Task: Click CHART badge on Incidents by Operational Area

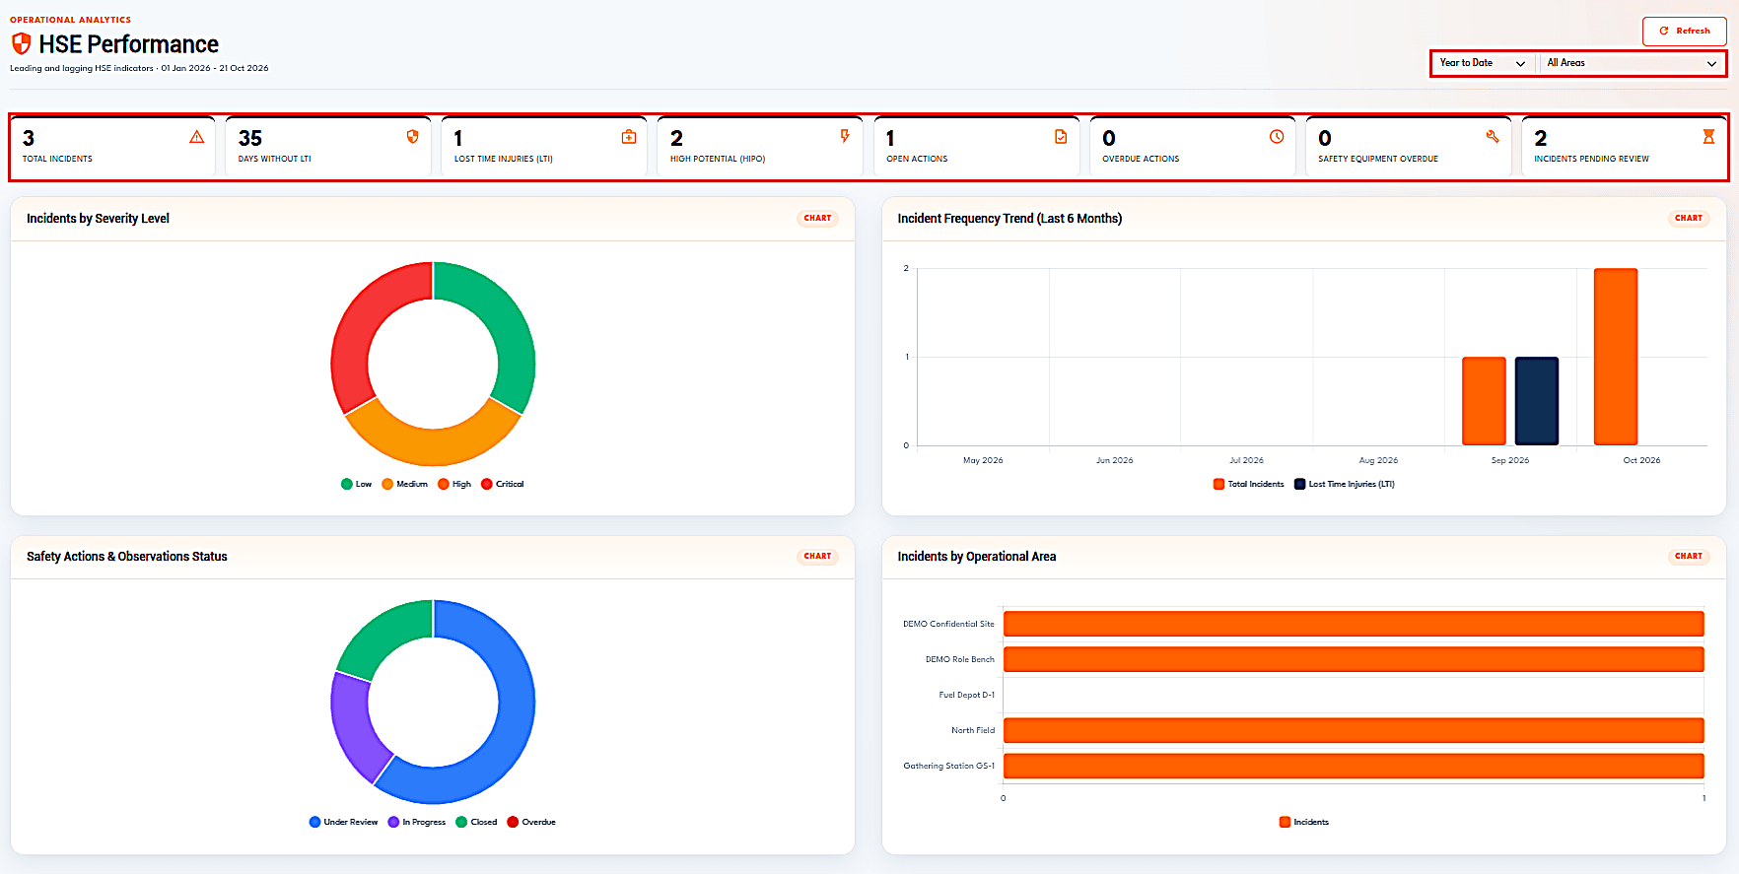Action: 1688,557
